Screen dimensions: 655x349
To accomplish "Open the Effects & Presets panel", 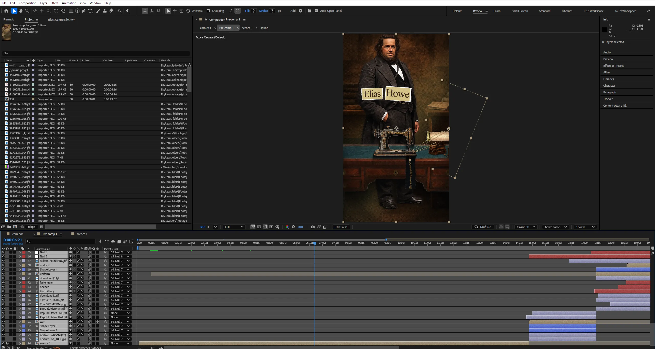I will coord(613,66).
